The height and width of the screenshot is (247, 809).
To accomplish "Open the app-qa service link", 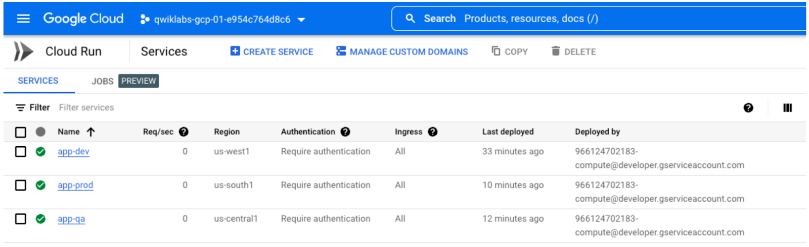I will (x=71, y=219).
